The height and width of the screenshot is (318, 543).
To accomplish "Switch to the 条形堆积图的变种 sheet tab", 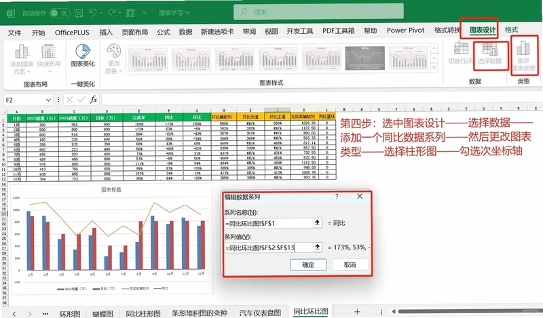I will [200, 313].
